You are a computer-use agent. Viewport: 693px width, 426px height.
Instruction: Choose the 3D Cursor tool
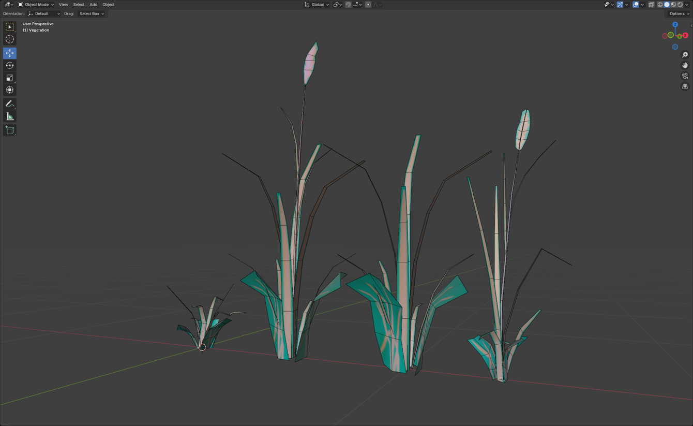pos(10,39)
